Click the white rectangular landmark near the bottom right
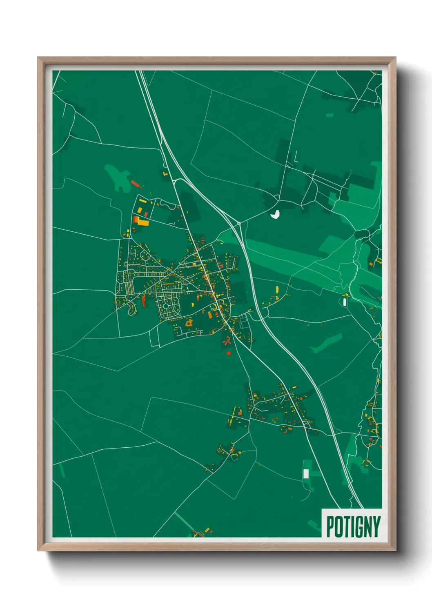Screen dimensions: 432x604 tap(306, 474)
